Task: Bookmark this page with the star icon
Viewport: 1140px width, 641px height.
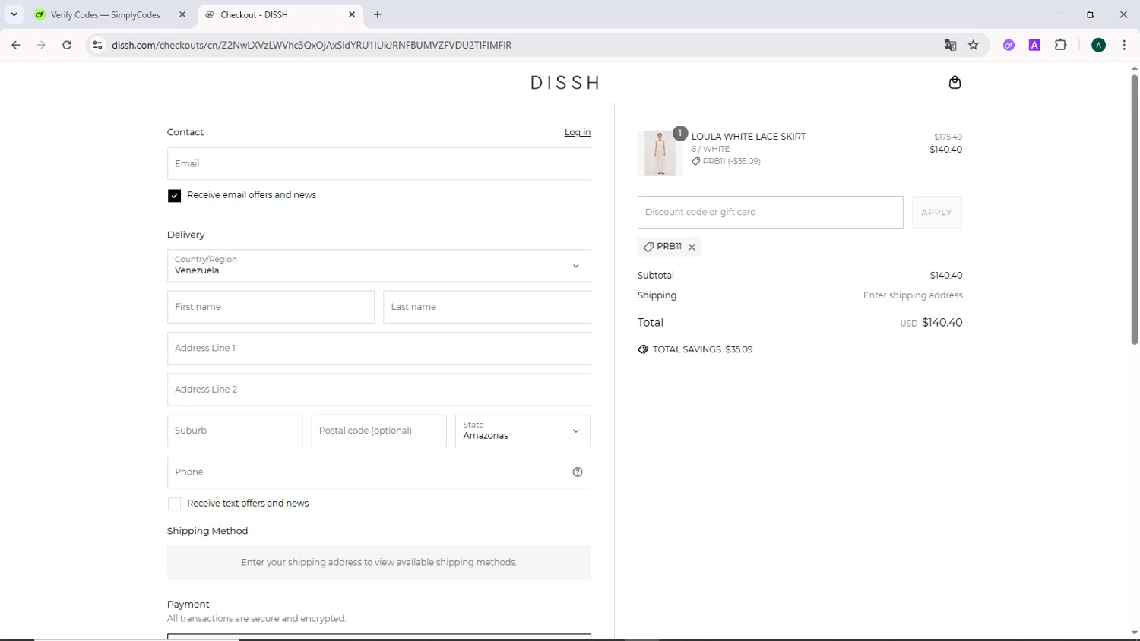Action: click(974, 45)
